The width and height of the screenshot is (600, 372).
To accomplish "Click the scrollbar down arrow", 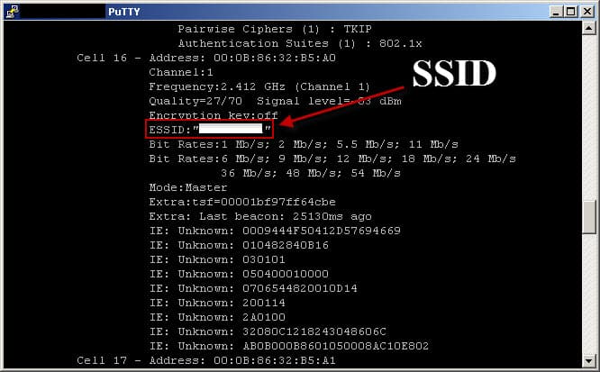I will point(589,361).
